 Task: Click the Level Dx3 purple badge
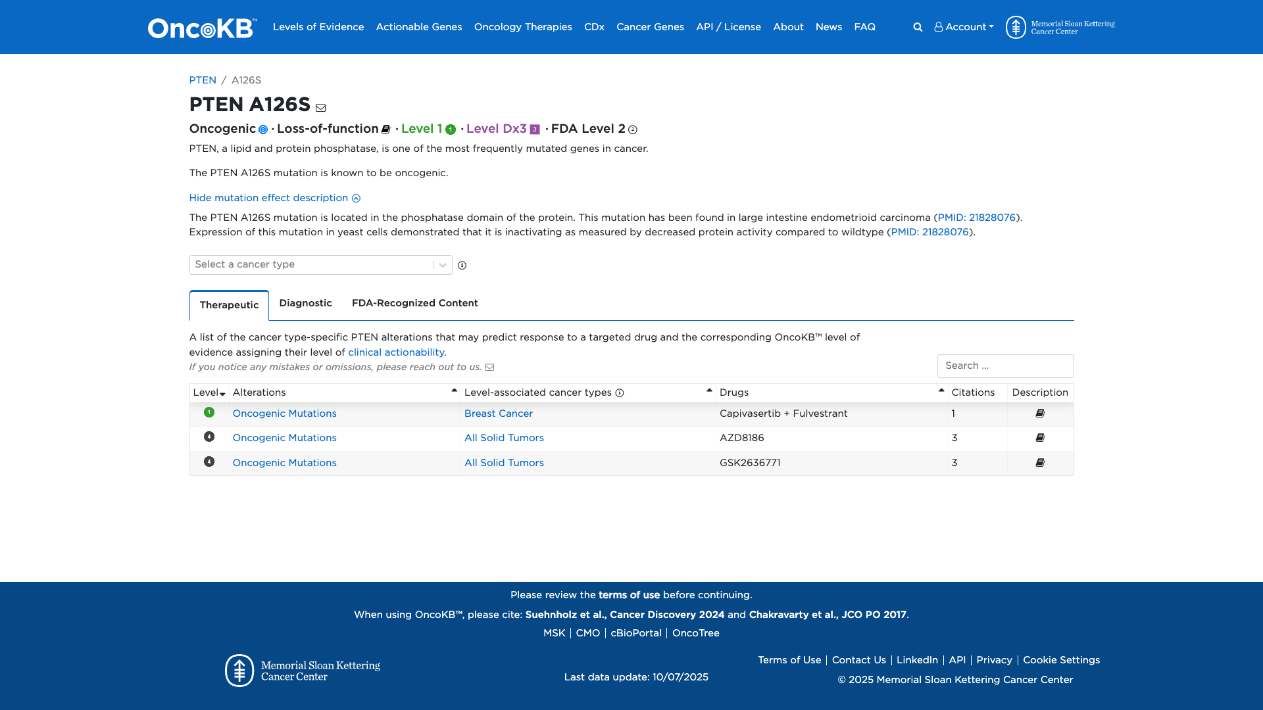tap(535, 130)
